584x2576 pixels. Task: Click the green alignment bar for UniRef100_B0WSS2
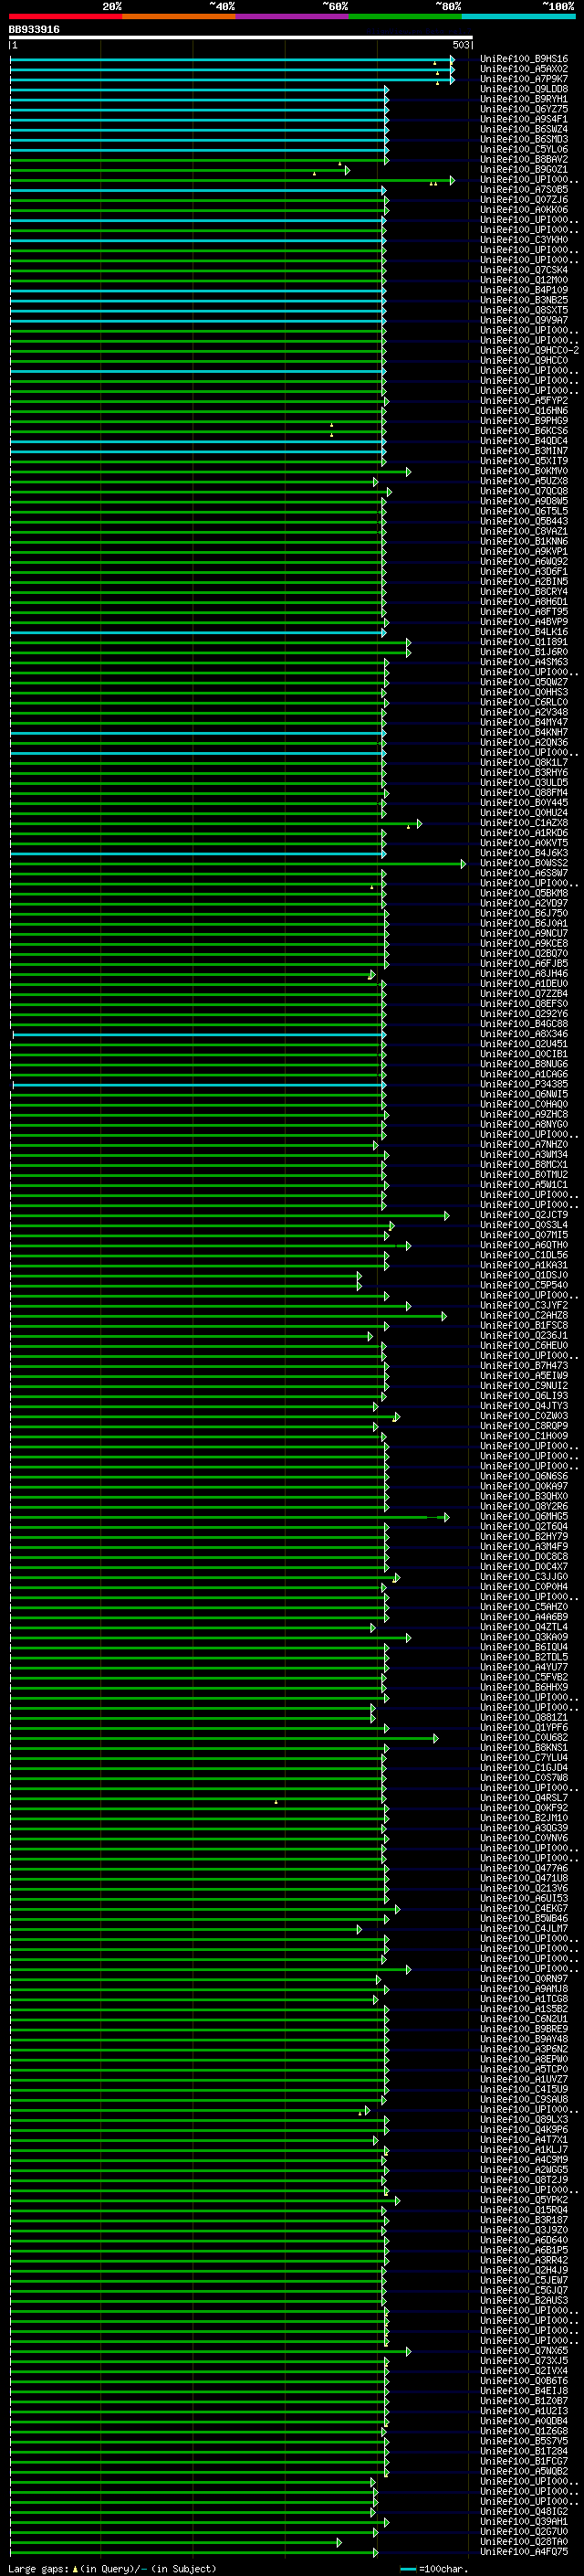click(x=237, y=864)
